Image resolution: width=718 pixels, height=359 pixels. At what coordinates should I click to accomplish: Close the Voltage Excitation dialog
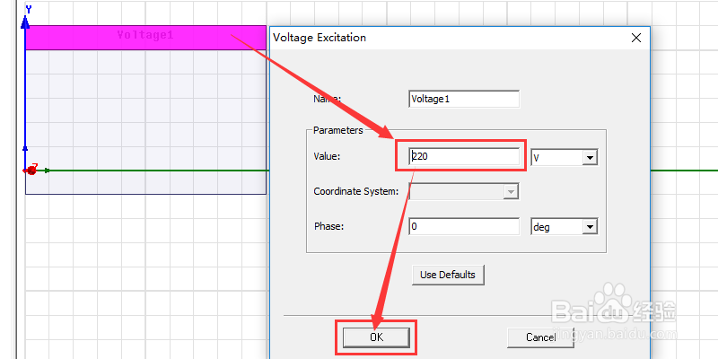[x=636, y=38]
